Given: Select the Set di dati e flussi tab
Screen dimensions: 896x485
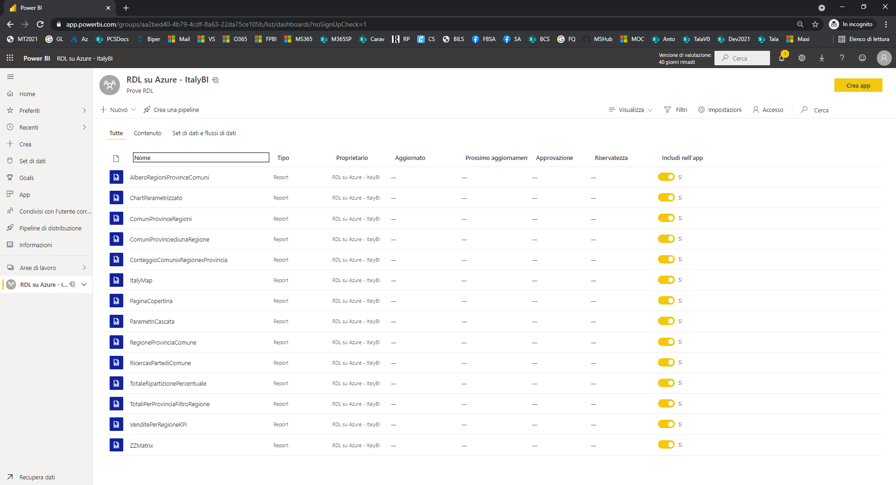Looking at the screenshot, I should (204, 133).
